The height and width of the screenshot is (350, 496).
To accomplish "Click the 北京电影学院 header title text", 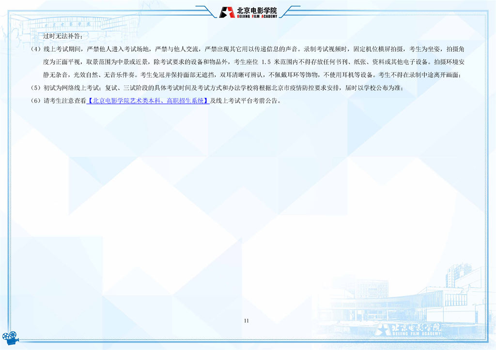I will [257, 10].
